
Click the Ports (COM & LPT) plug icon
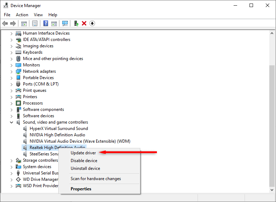coord(18,84)
